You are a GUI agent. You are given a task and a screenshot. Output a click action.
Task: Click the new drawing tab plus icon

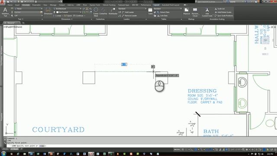pos(23,23)
